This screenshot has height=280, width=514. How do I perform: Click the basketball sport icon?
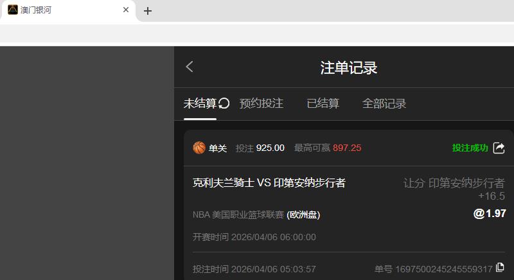coord(199,148)
